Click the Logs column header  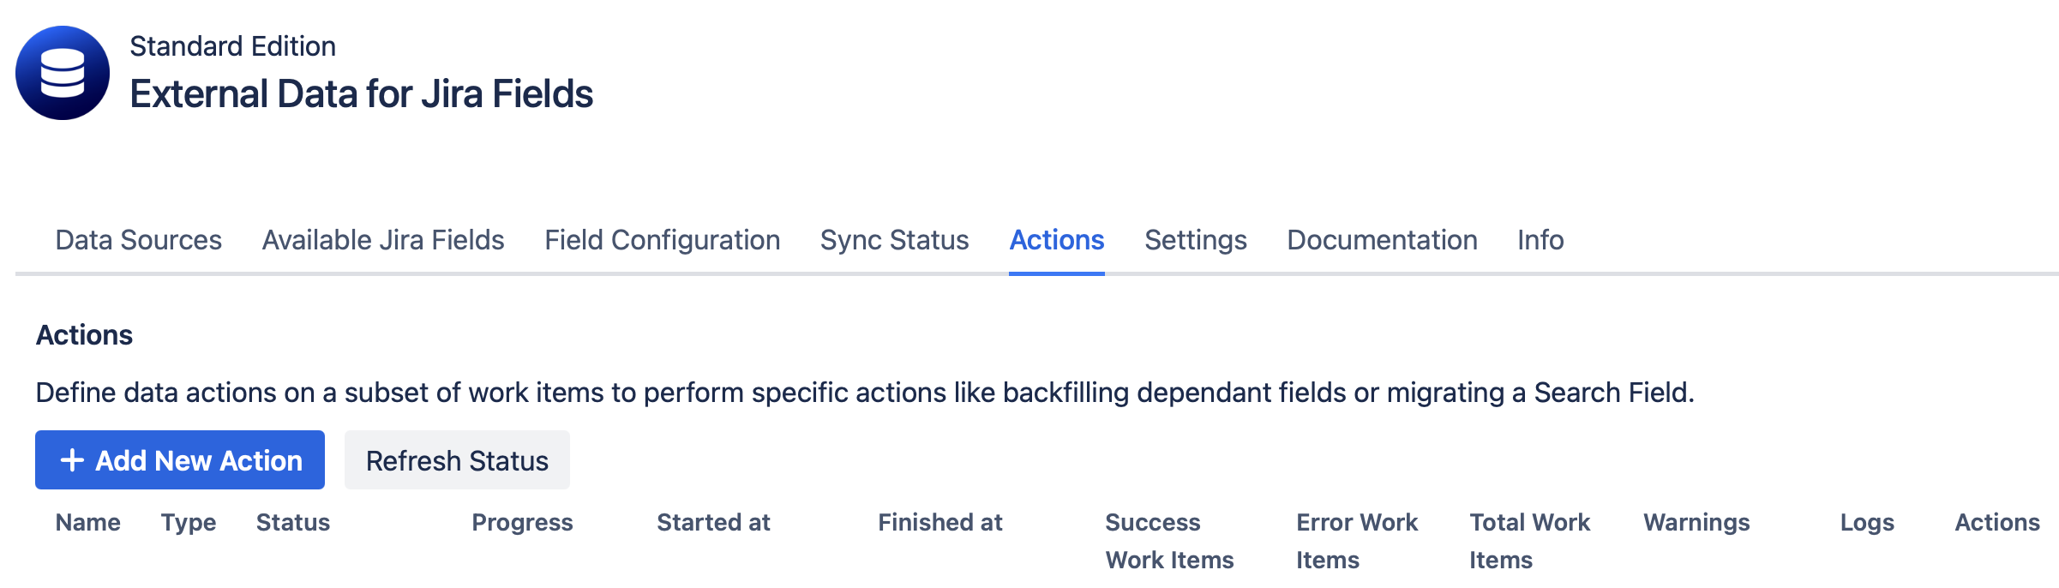[1867, 523]
